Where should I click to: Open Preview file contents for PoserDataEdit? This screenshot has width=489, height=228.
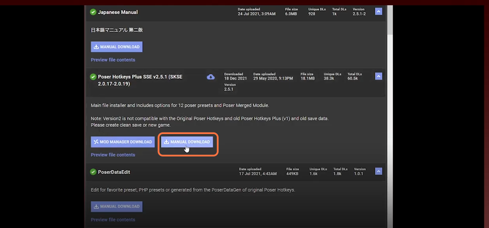pos(113,220)
